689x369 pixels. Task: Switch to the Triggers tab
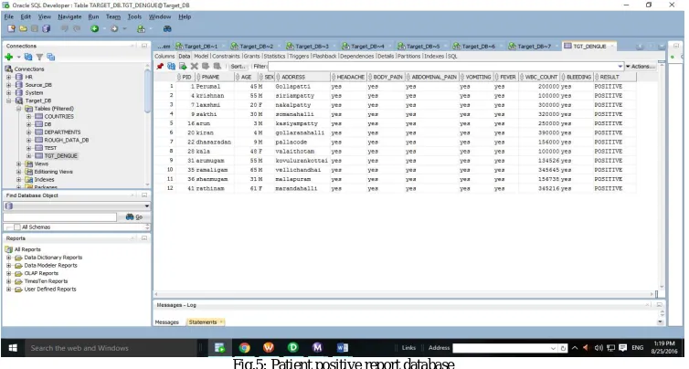click(x=299, y=57)
